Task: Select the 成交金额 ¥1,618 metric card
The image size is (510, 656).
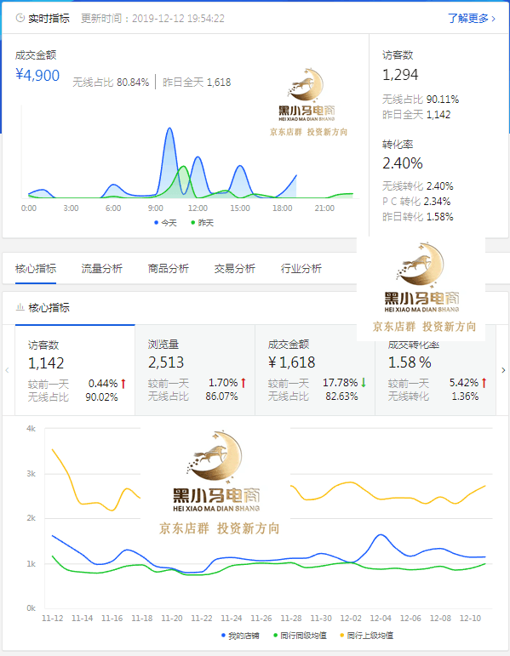Action: (x=315, y=370)
